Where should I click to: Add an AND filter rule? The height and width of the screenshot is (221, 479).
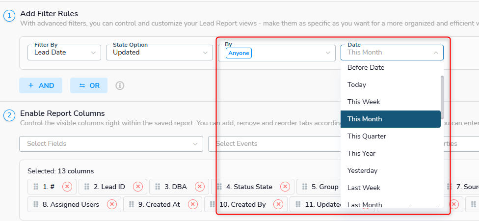coord(41,85)
